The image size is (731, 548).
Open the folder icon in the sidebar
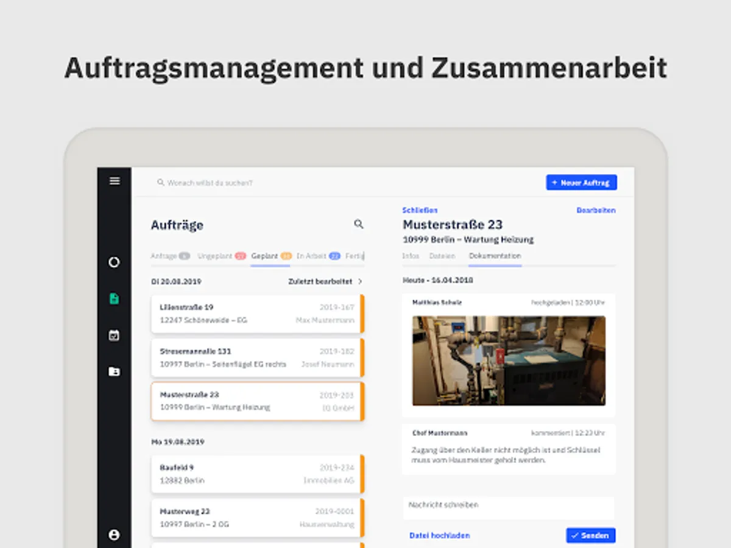pos(114,371)
